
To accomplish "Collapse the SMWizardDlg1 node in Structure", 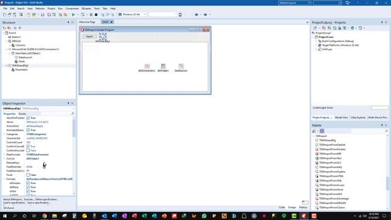I will coord(7,65).
